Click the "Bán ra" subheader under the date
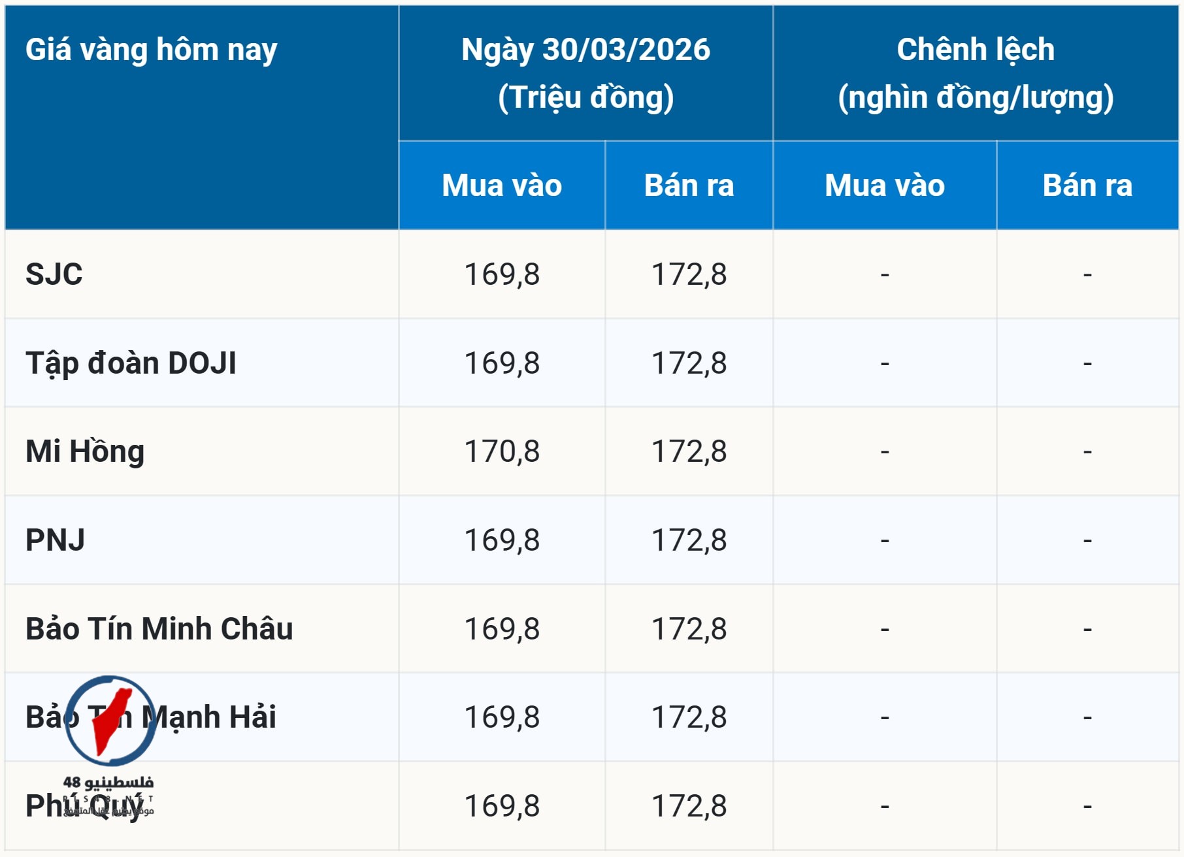The width and height of the screenshot is (1184, 857). [x=689, y=186]
